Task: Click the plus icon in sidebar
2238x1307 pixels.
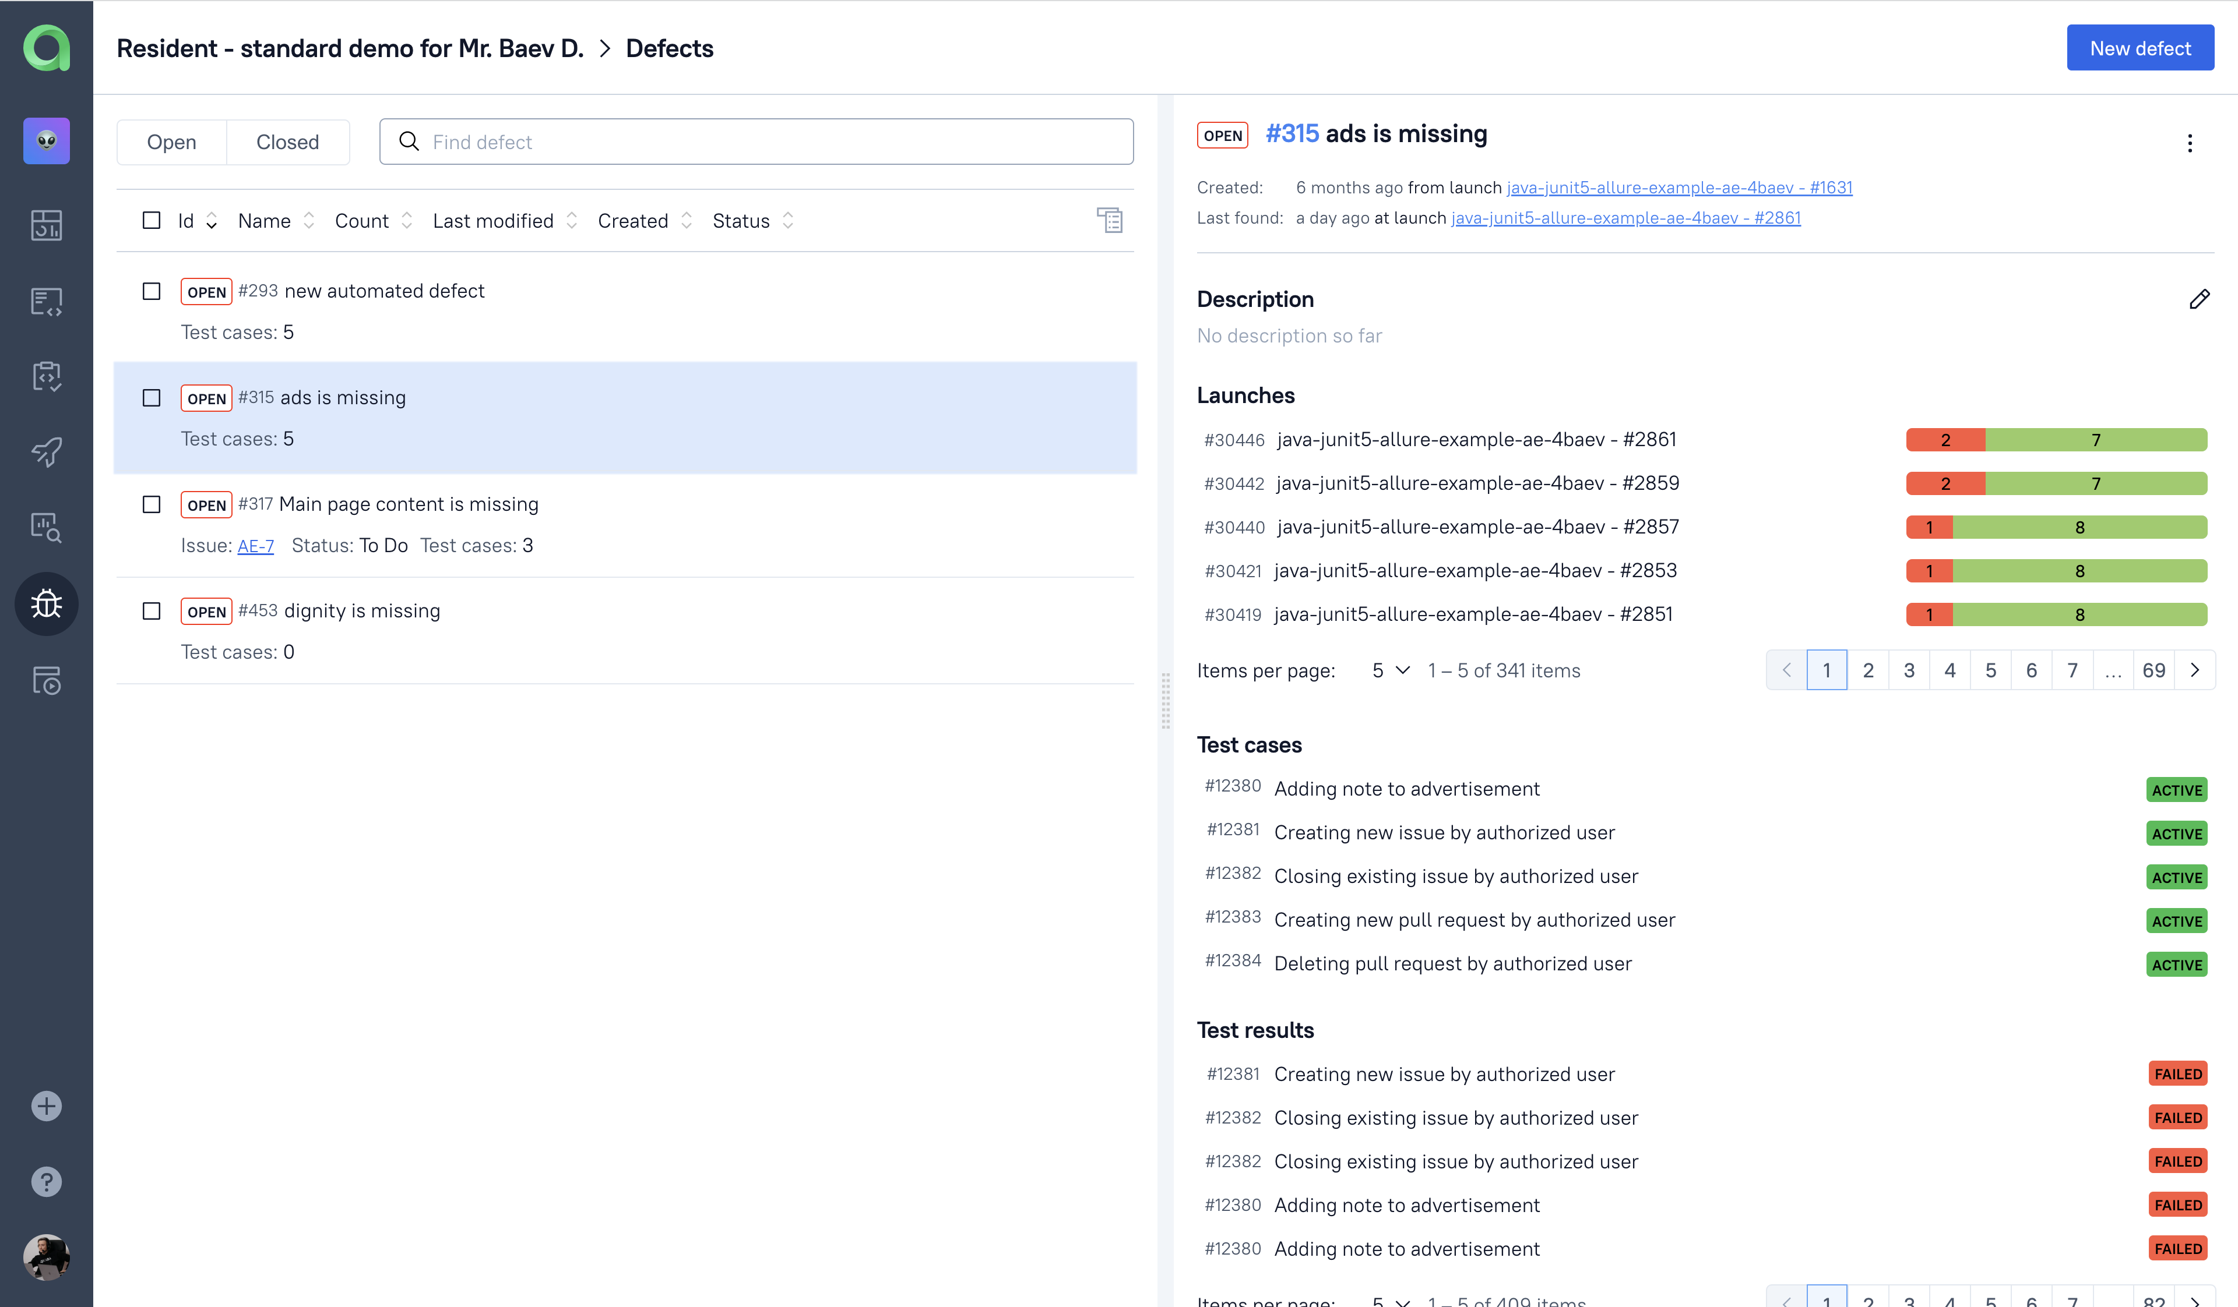Action: tap(46, 1107)
